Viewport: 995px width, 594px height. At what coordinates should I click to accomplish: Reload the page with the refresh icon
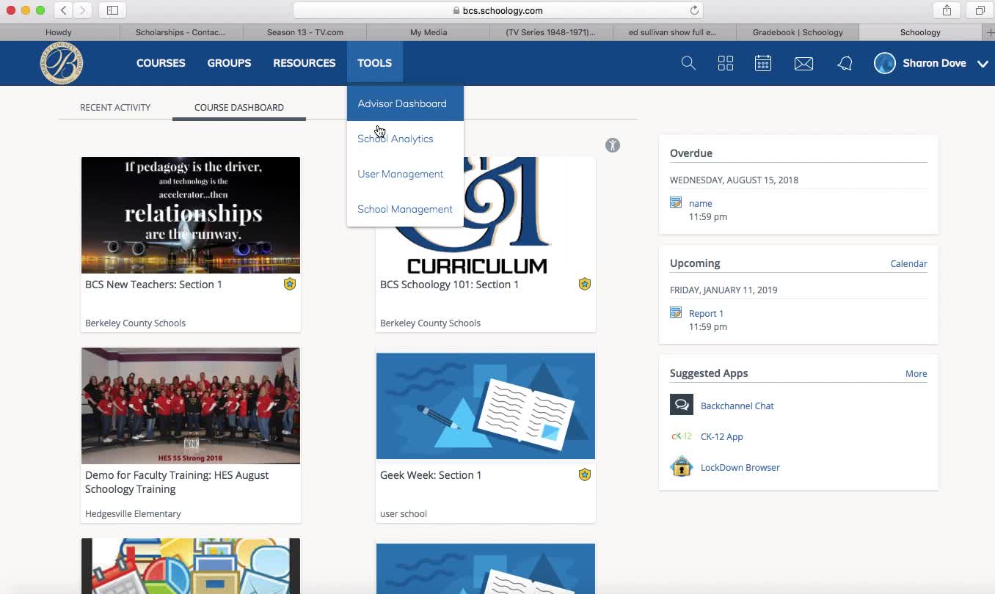coord(694,10)
